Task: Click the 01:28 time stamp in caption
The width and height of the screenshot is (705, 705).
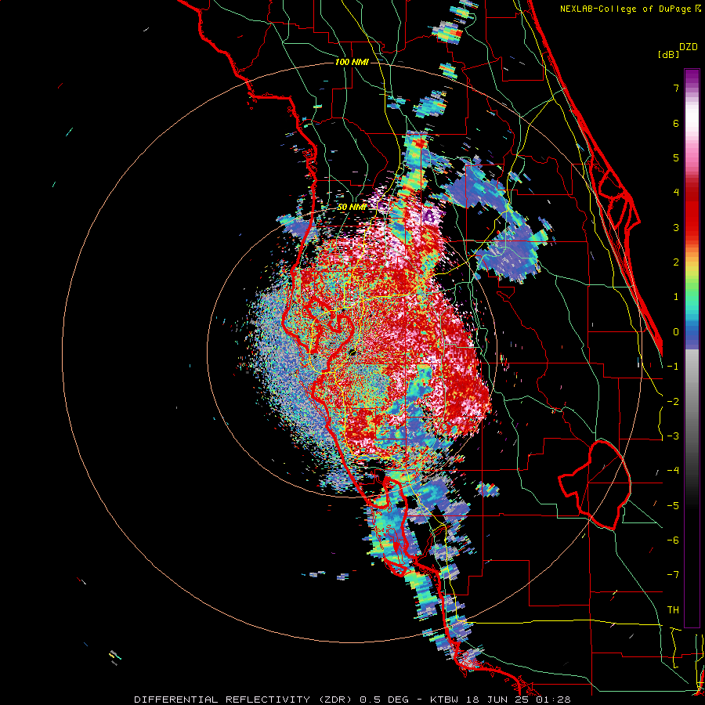Action: (x=553, y=700)
